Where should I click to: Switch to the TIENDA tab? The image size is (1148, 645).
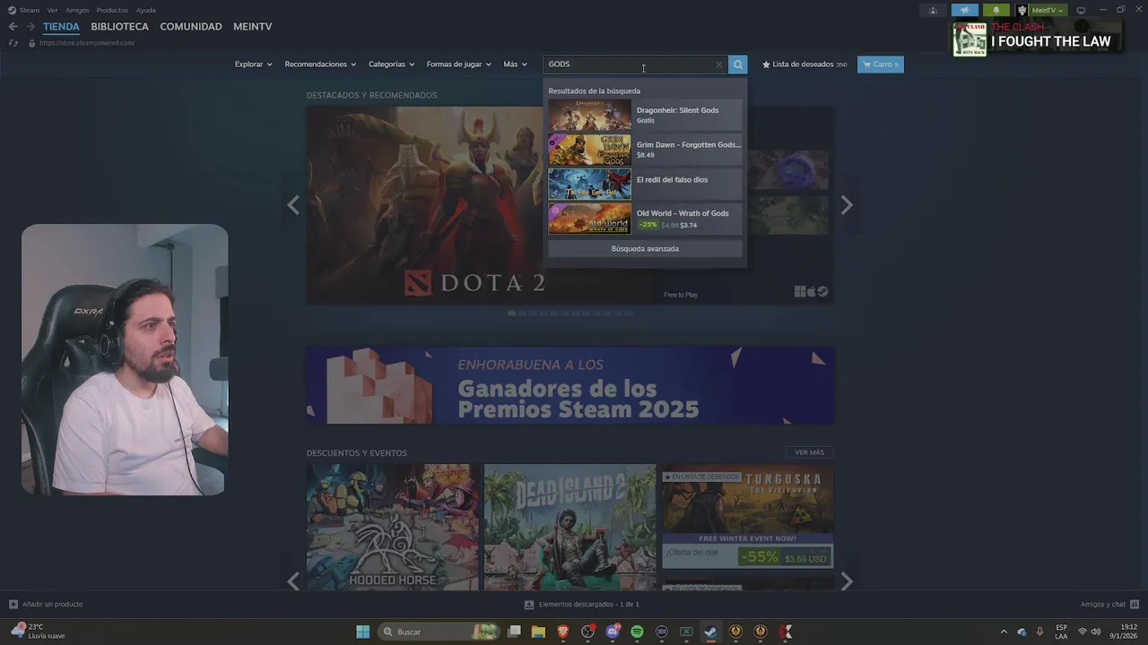click(61, 27)
